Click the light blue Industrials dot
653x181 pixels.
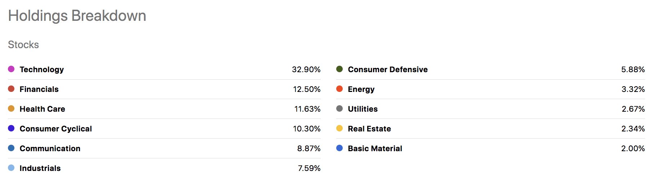[x=11, y=168]
